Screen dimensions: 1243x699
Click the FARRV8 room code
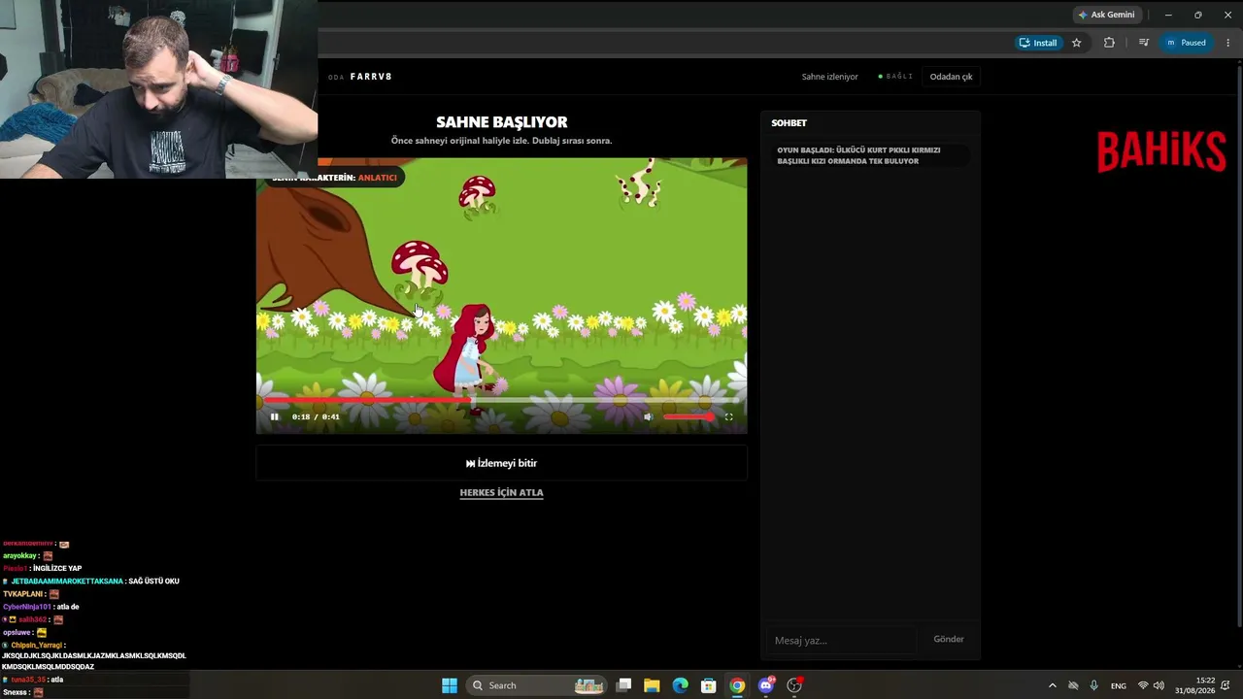[x=371, y=77]
